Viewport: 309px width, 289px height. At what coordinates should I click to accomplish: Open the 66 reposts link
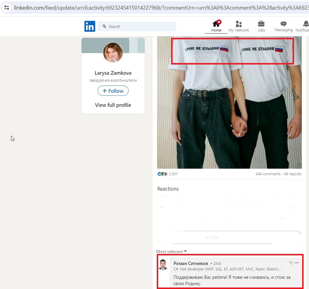[x=293, y=174]
